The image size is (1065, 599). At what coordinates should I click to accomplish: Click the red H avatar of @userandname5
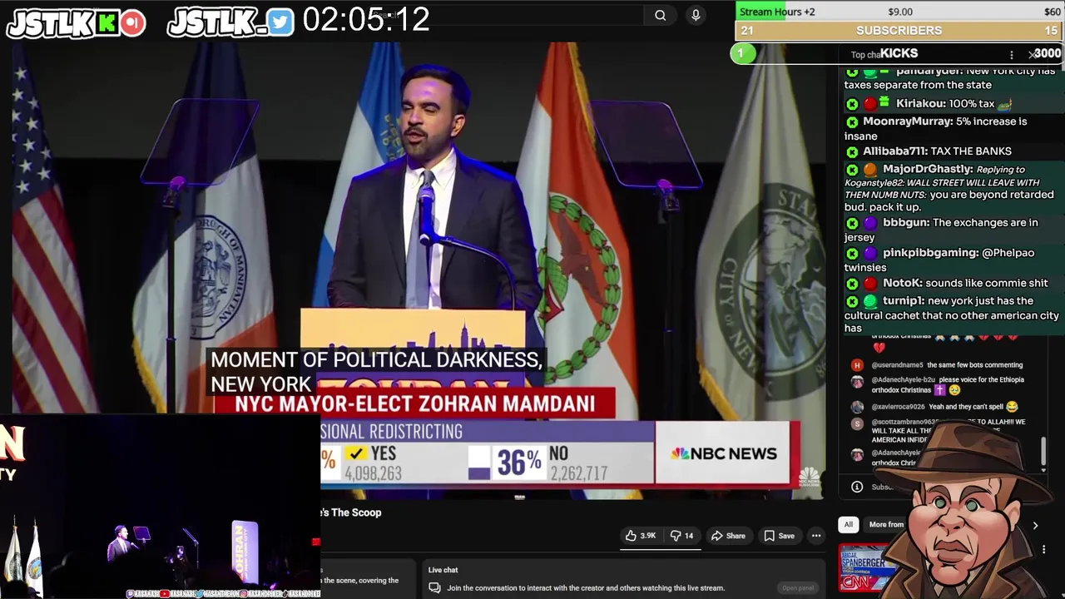click(x=857, y=365)
